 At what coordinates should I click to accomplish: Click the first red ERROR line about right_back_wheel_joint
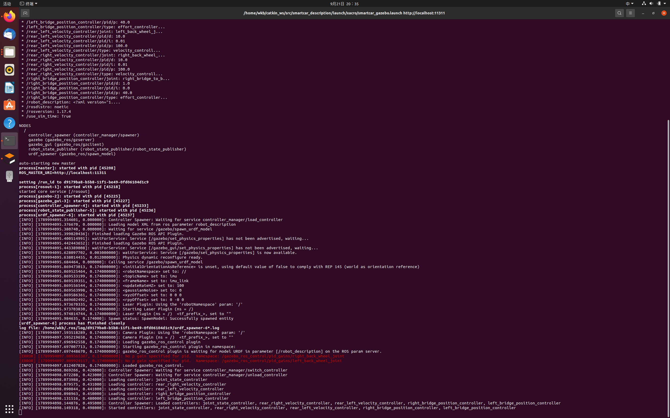click(182, 356)
